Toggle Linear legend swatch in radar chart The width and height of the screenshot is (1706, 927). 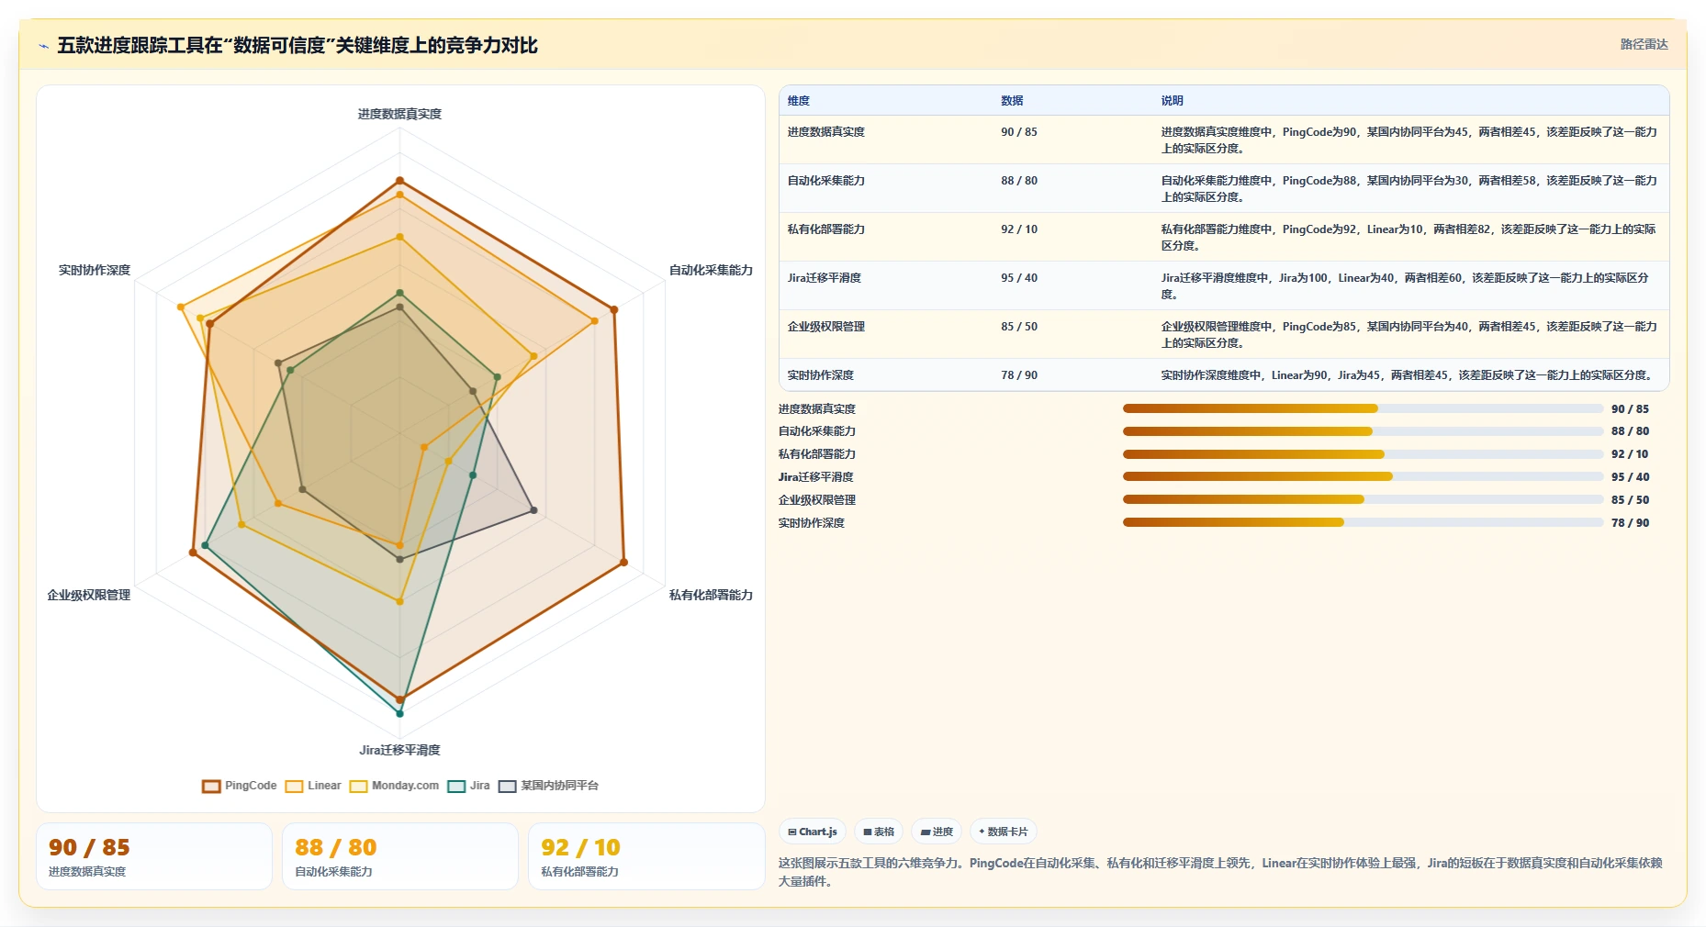[x=294, y=787]
